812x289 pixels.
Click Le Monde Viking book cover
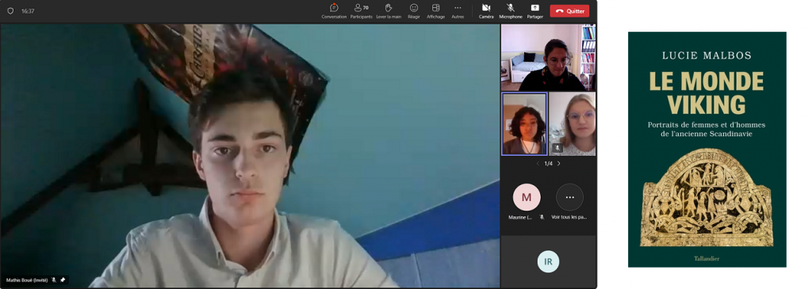707,150
